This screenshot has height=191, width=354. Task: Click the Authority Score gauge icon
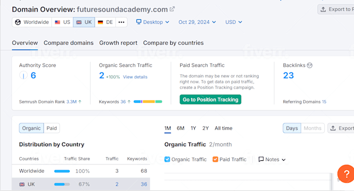[23, 75]
